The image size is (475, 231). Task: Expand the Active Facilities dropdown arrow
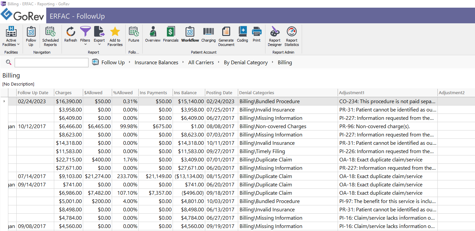[x=18, y=44]
